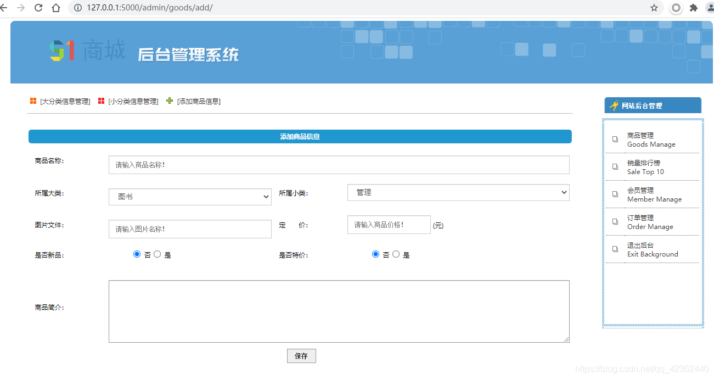Click the 网站后台管理 panel tab

point(653,105)
